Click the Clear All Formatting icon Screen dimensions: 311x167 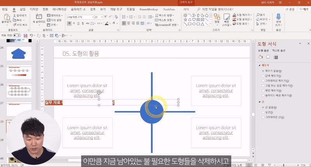point(116,17)
